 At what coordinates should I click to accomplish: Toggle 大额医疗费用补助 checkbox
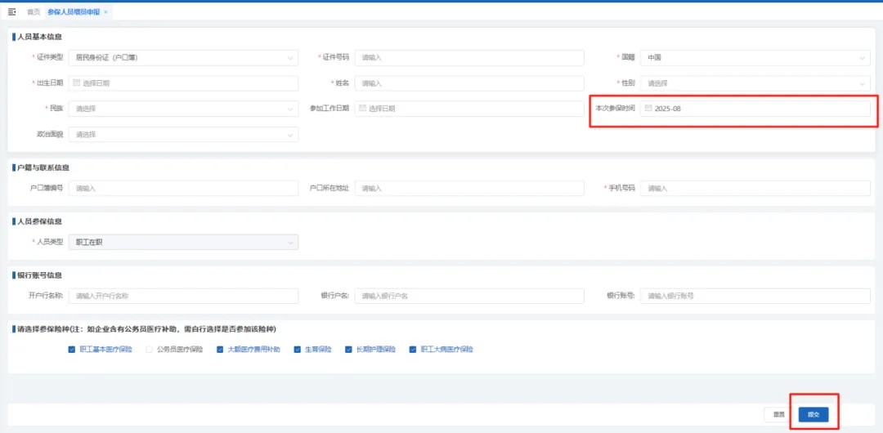point(220,350)
